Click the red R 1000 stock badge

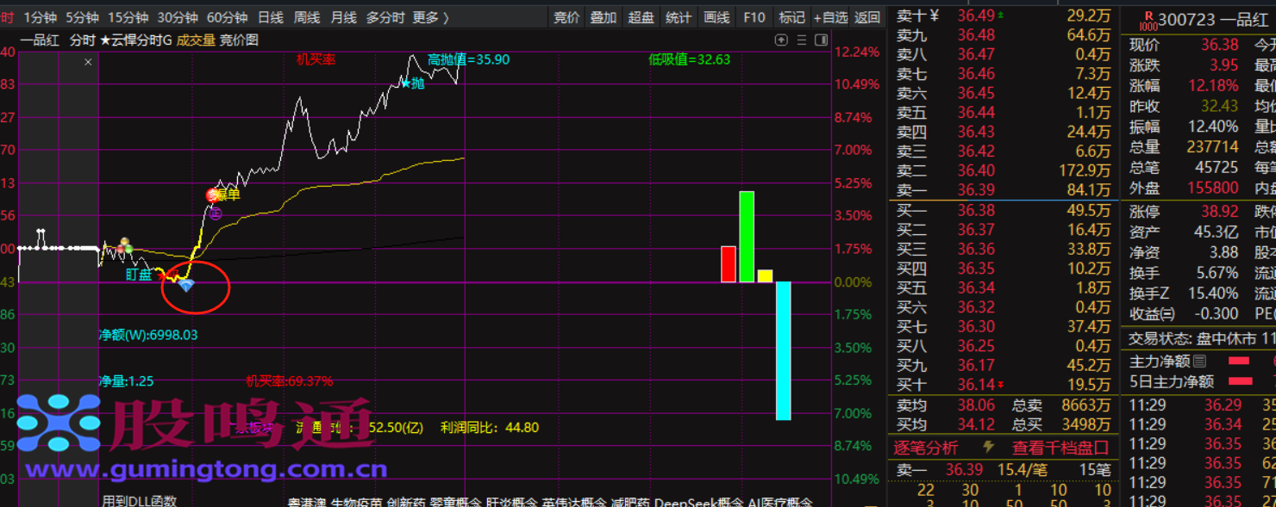tap(1148, 19)
